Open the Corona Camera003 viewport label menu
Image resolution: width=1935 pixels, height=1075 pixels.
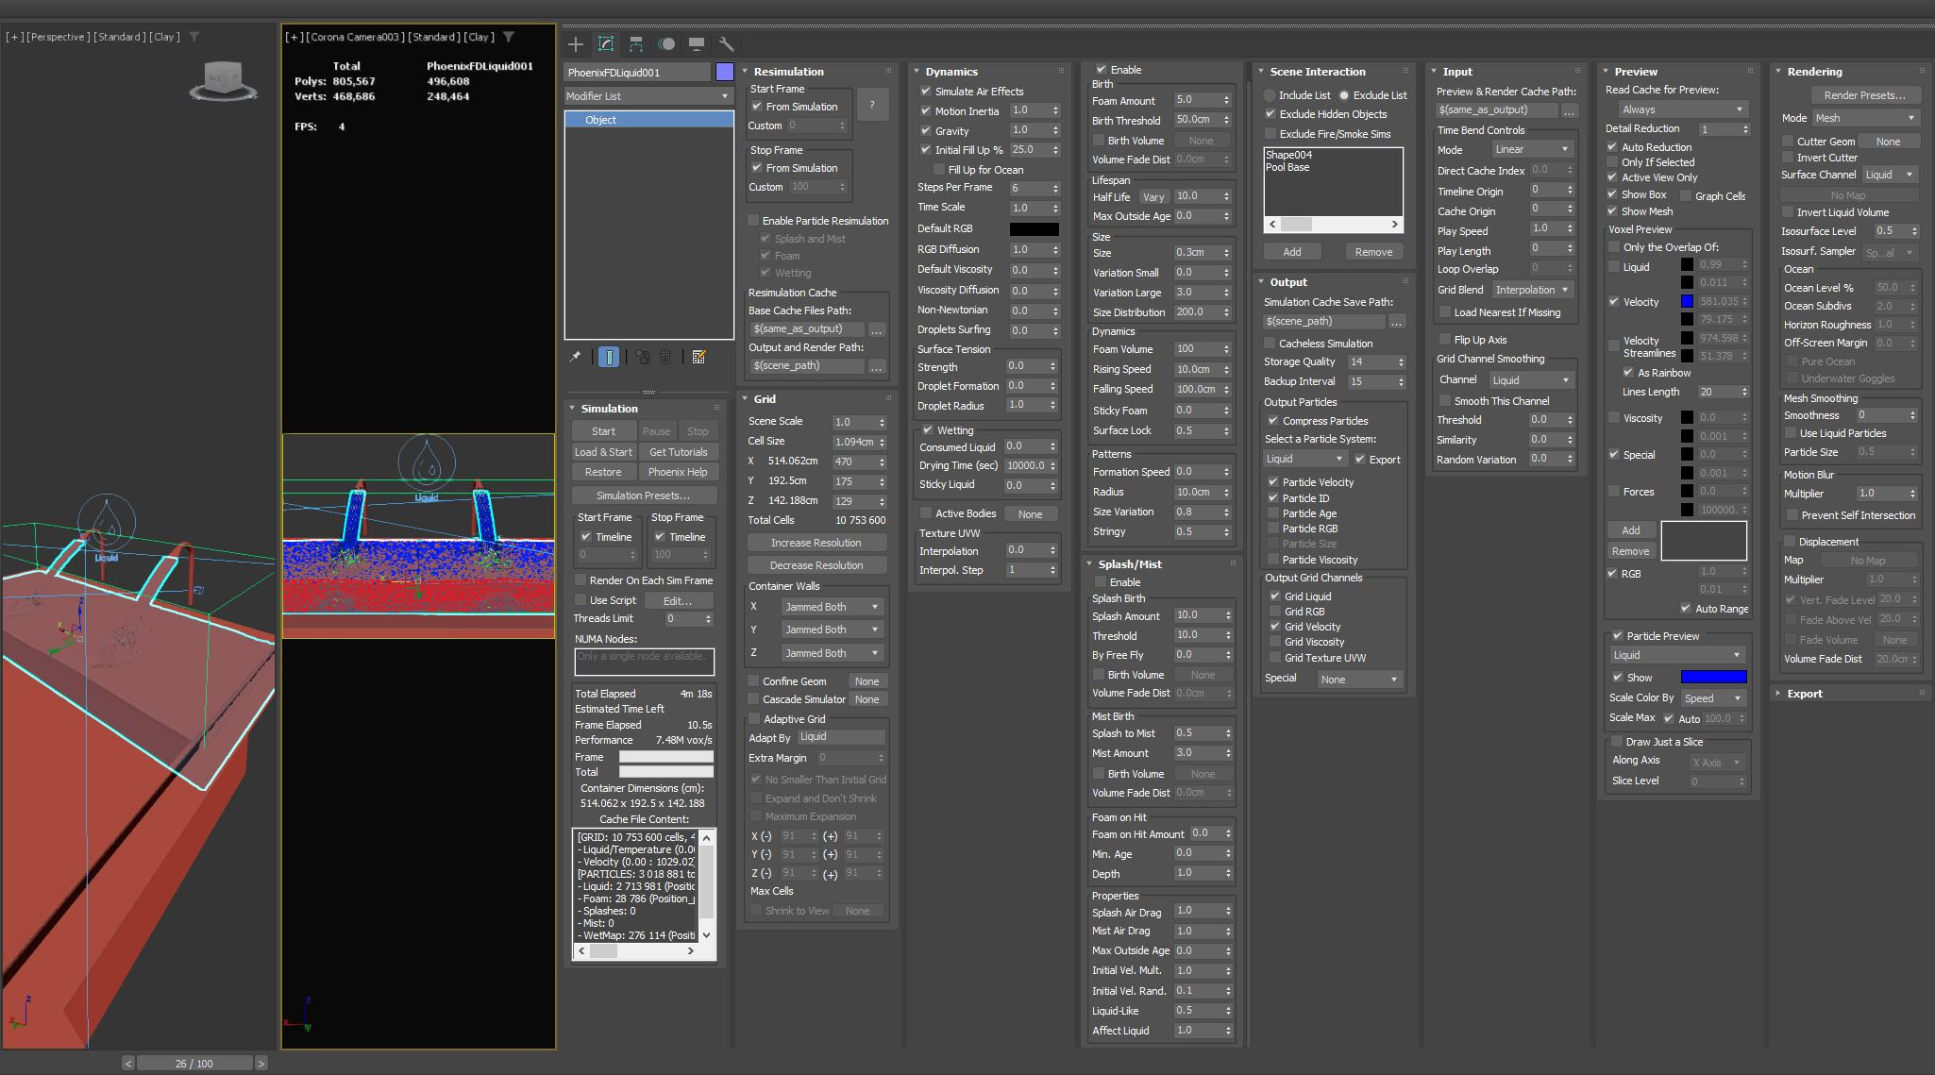click(353, 37)
